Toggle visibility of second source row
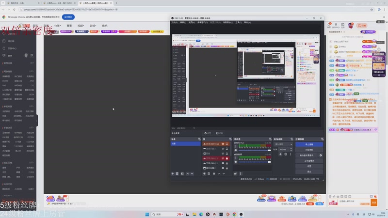The width and height of the screenshot is (388, 218). click(x=223, y=149)
